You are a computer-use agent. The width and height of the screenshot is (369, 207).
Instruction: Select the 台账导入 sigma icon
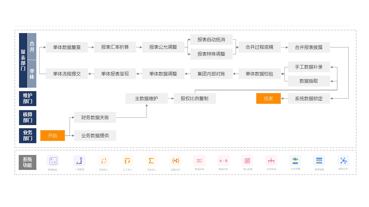tap(151, 161)
